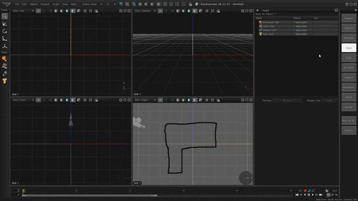Open the Scene View dropdown in top bar
Viewport: 358px width, 201px height.
[92, 4]
